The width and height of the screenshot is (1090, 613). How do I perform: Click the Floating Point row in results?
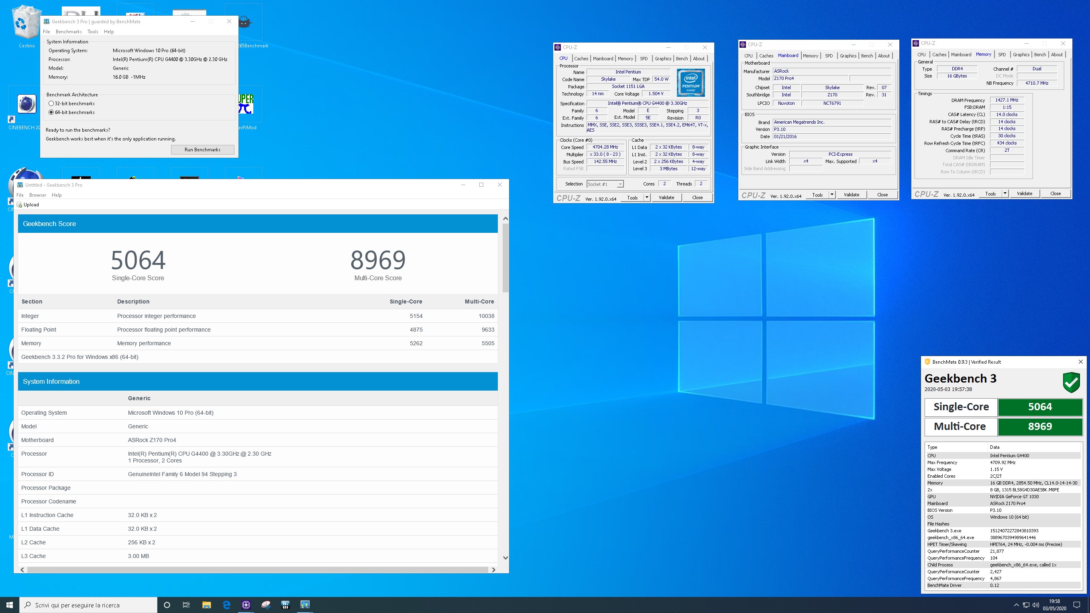pyautogui.click(x=258, y=330)
